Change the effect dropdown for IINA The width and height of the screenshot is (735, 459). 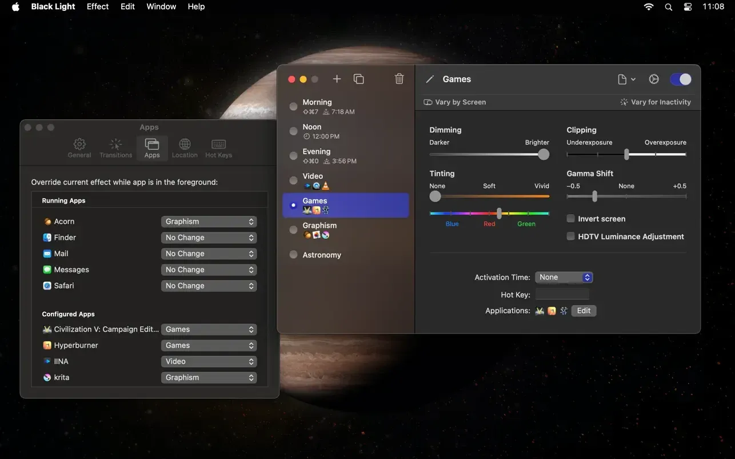point(209,361)
